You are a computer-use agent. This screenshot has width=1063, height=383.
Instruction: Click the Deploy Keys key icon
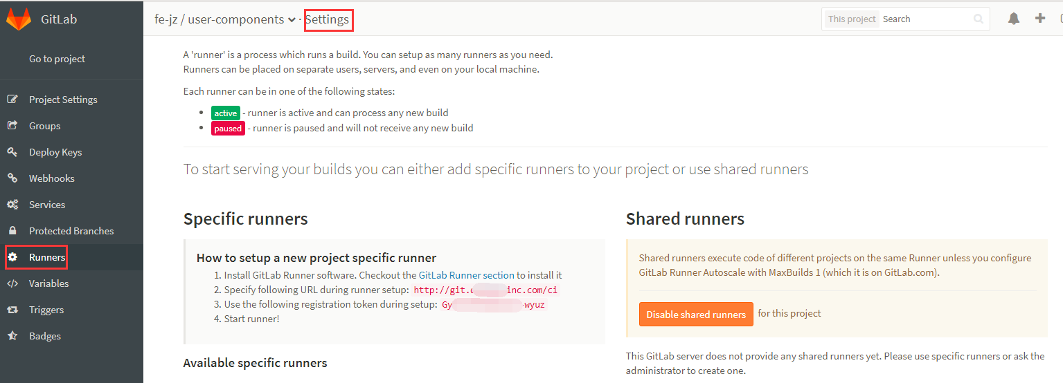pos(12,152)
